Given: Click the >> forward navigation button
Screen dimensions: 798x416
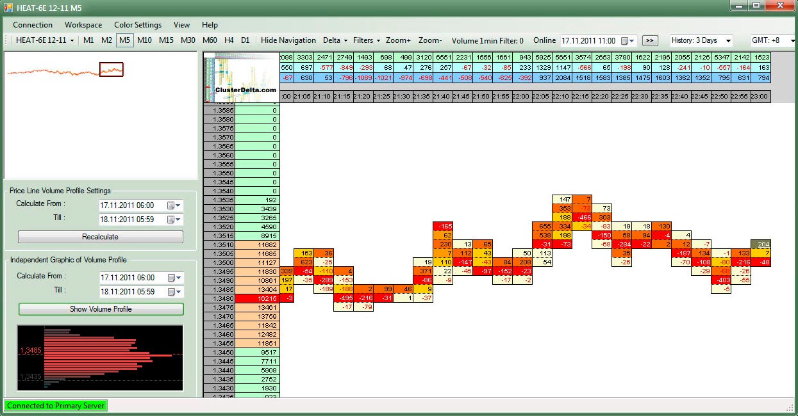Looking at the screenshot, I should pyautogui.click(x=650, y=40).
